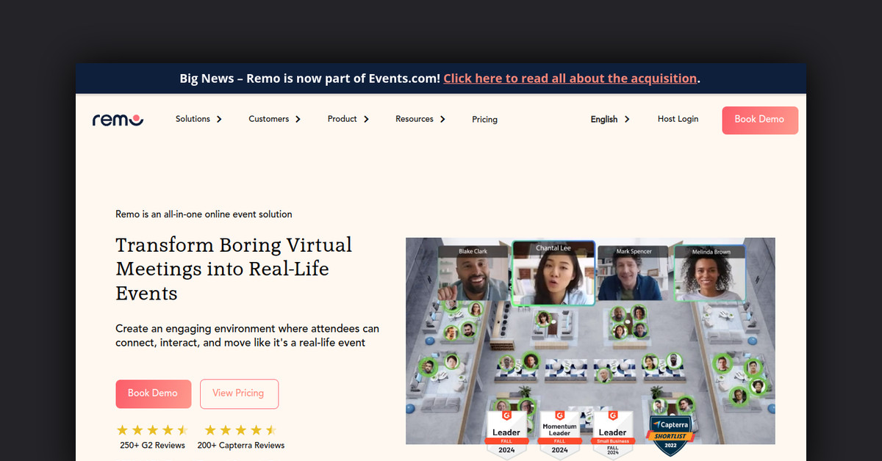
Task: Open the Product dropdown menu
Action: (x=348, y=119)
